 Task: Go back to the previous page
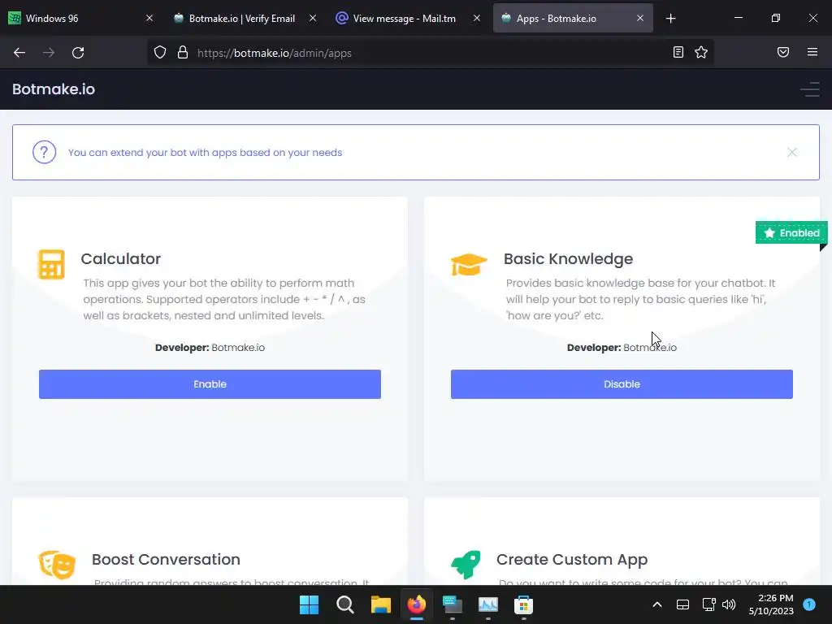[x=19, y=53]
